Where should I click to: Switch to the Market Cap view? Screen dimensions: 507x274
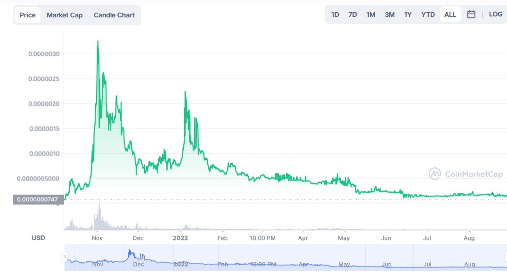[64, 15]
